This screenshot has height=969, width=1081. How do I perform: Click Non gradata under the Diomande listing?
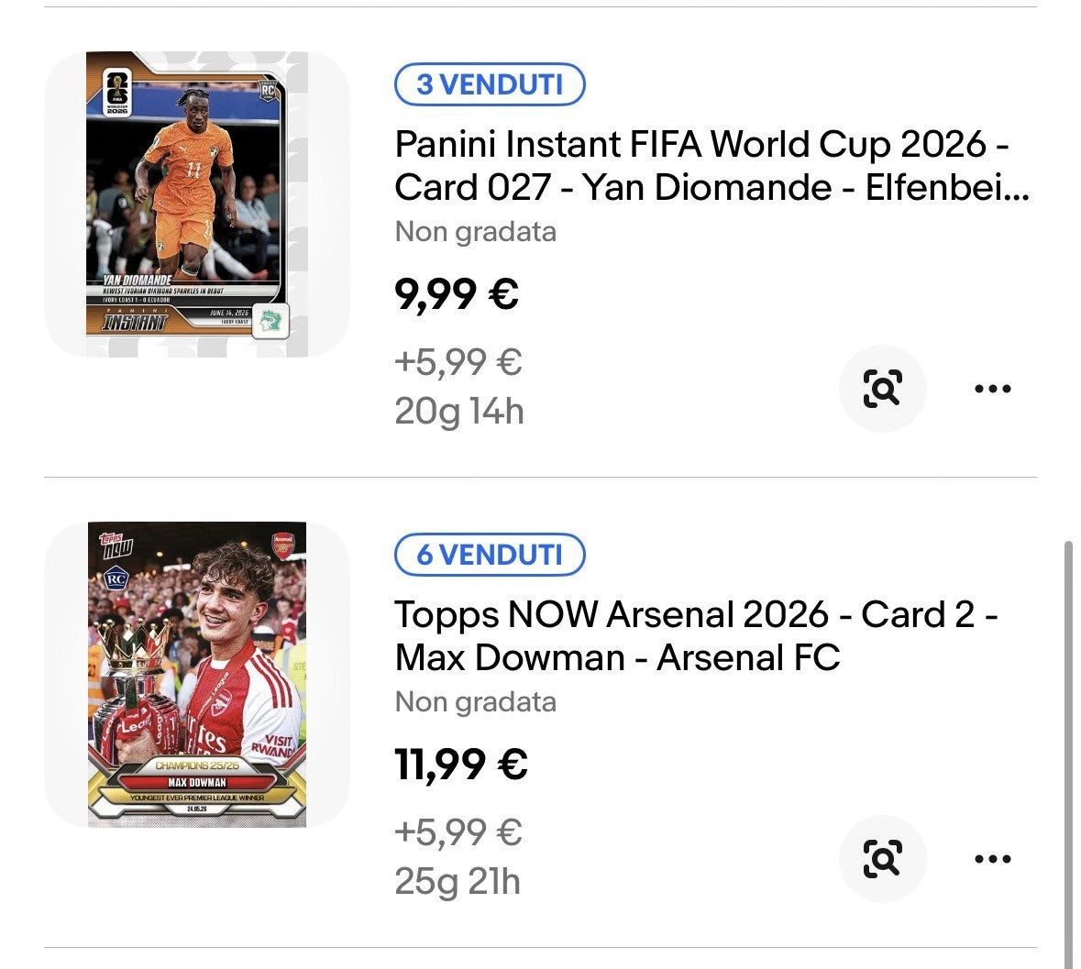coord(475,232)
